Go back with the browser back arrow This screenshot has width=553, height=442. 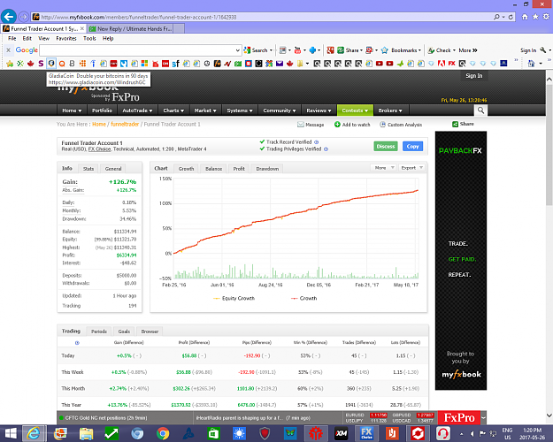[9, 17]
